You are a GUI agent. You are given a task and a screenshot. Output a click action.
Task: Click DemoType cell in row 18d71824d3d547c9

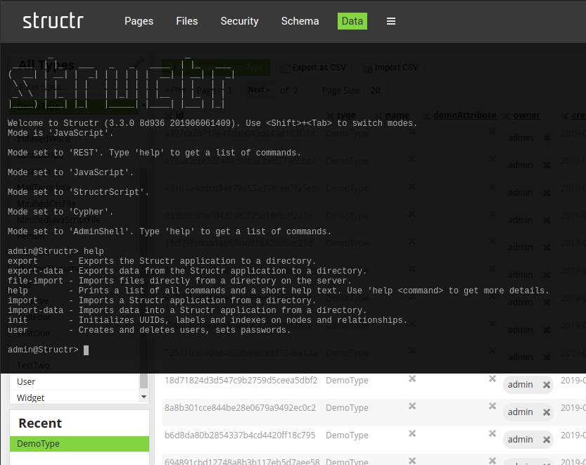point(347,380)
